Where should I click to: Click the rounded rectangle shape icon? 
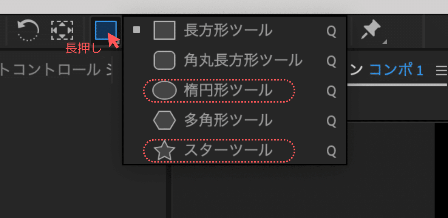(x=164, y=60)
